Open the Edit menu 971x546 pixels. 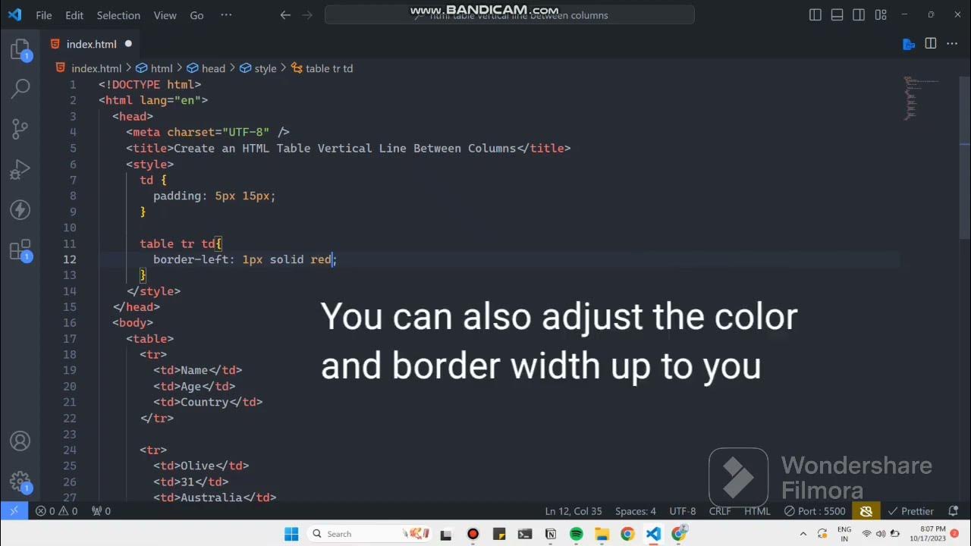click(74, 15)
